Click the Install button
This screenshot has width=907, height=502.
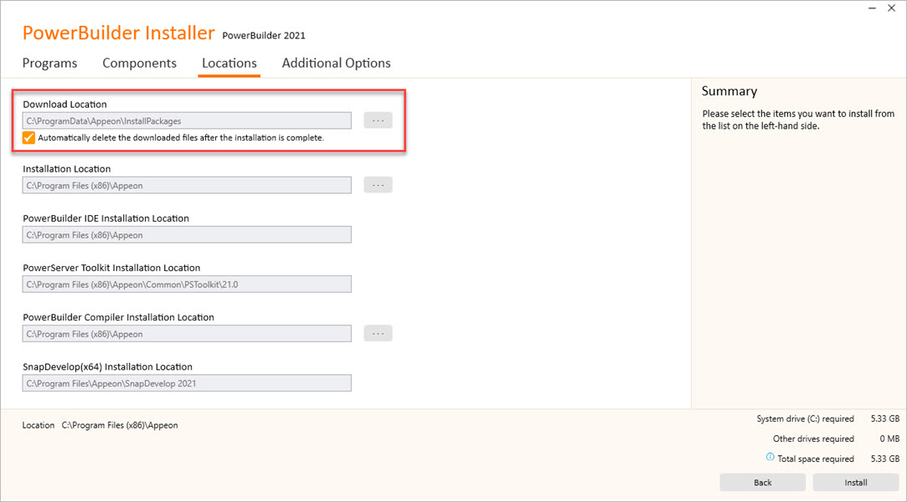[855, 482]
